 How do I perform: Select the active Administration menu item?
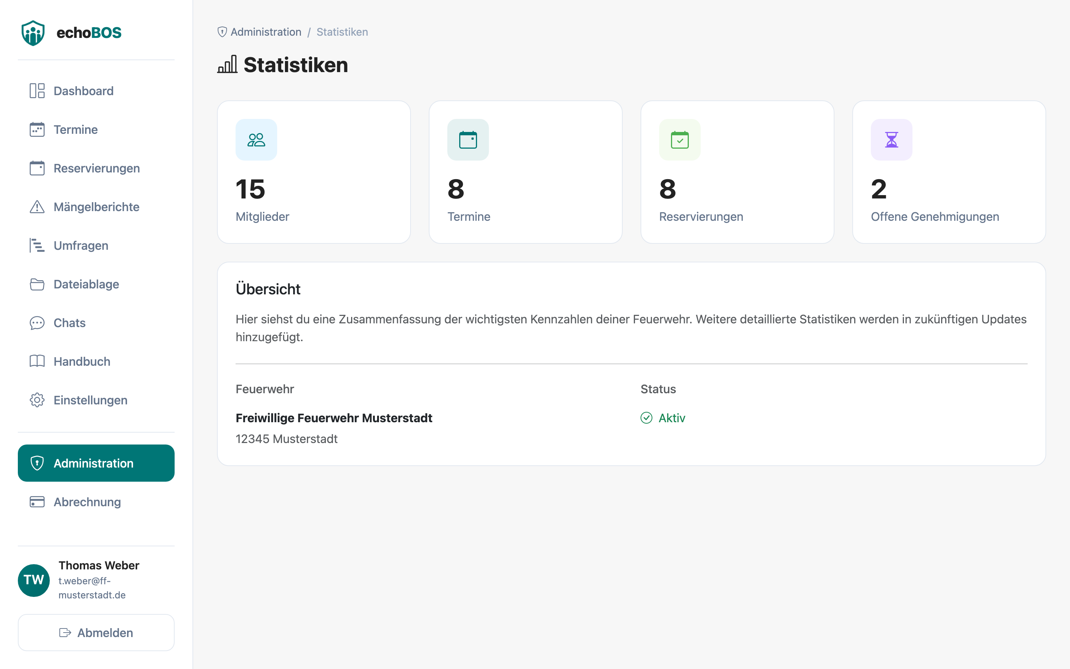point(96,463)
